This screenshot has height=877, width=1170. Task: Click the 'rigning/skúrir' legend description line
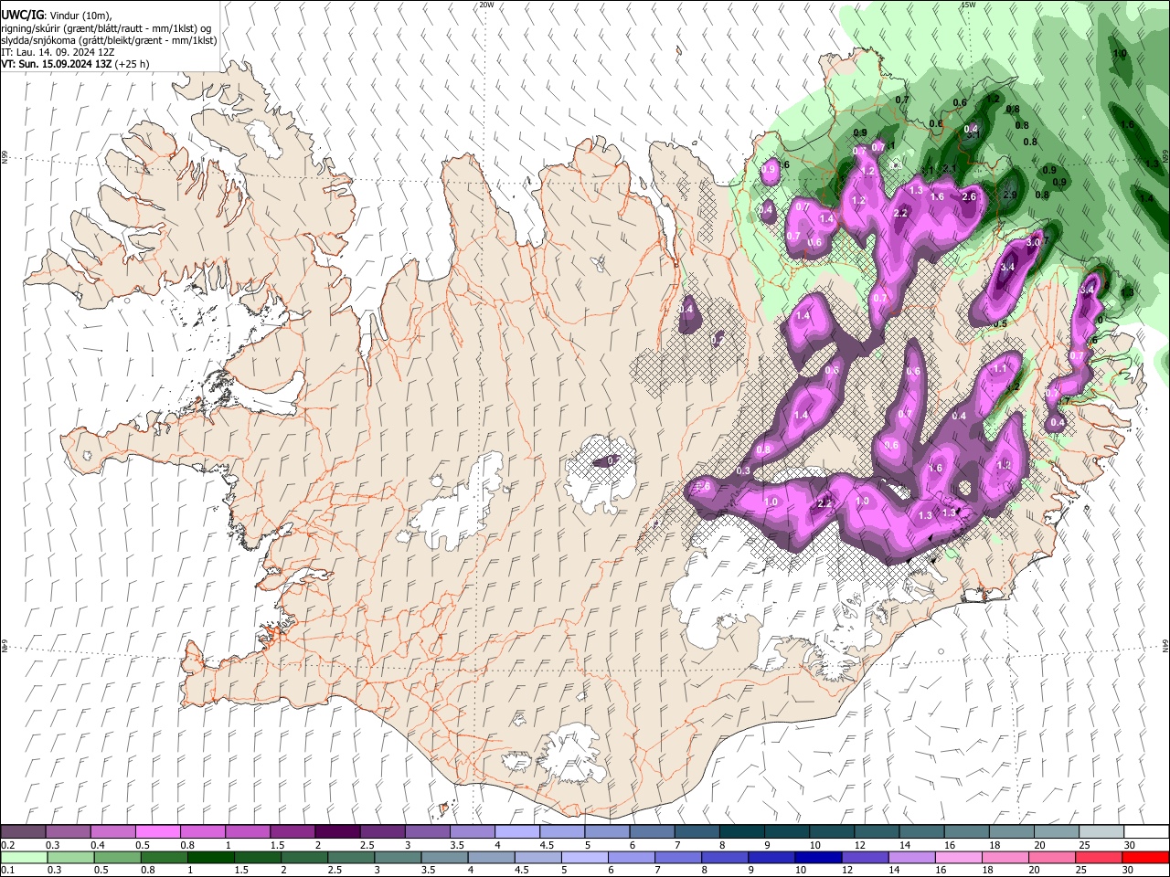coord(106,28)
